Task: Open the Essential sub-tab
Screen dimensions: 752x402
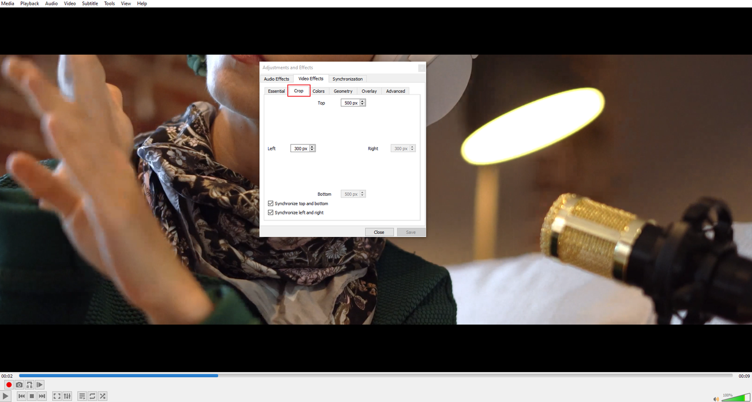Action: click(x=276, y=91)
